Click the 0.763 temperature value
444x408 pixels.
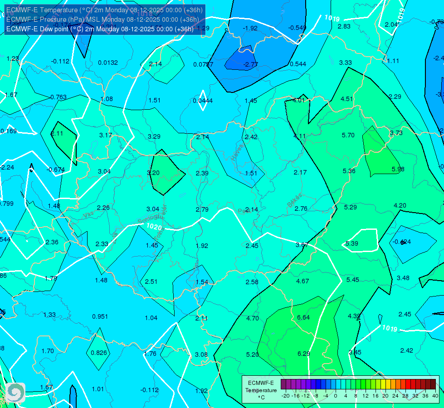coord(59,97)
